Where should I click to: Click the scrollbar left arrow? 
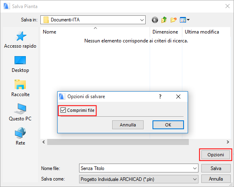click(x=44, y=142)
